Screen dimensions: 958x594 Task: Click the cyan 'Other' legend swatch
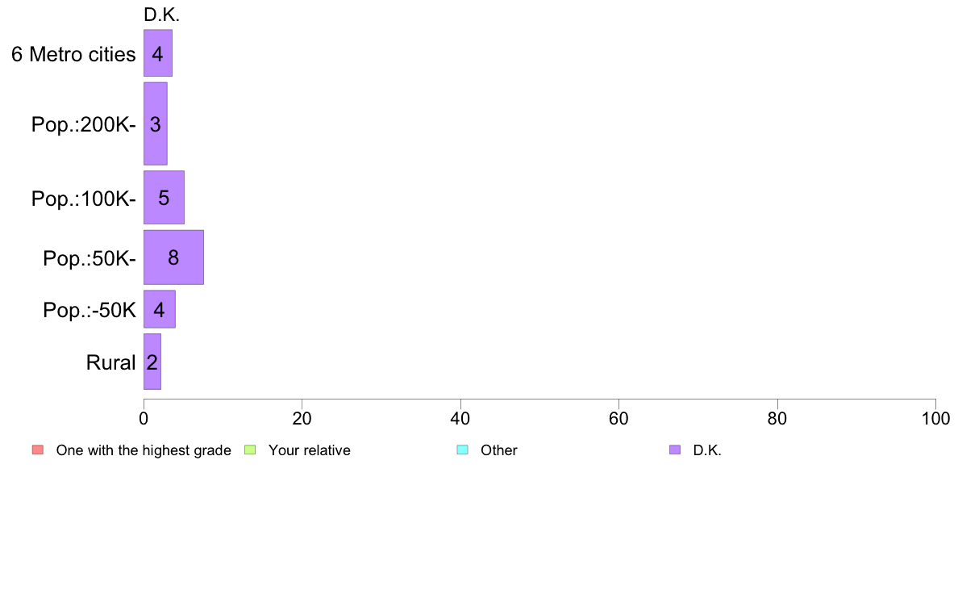463,450
